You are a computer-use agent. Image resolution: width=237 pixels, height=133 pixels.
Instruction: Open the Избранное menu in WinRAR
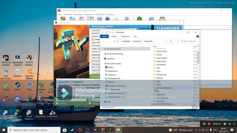coord(89,14)
